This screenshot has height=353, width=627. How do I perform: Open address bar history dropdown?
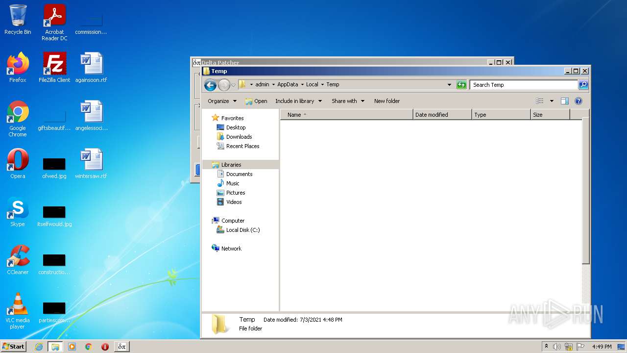tap(450, 85)
